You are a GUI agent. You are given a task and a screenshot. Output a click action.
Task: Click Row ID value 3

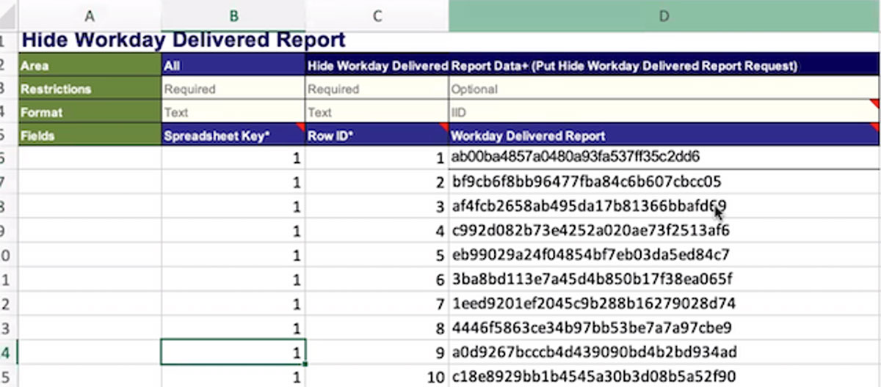click(377, 206)
